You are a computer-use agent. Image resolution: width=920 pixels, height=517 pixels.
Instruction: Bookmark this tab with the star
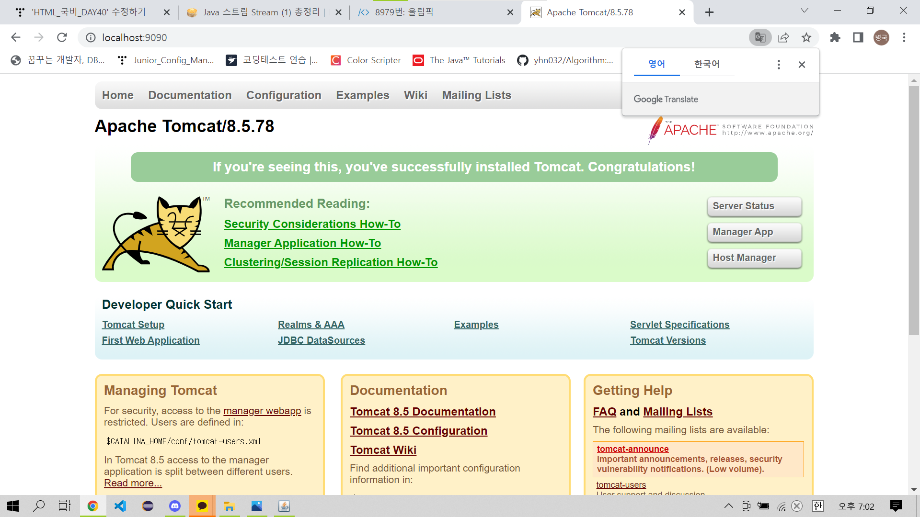806,37
